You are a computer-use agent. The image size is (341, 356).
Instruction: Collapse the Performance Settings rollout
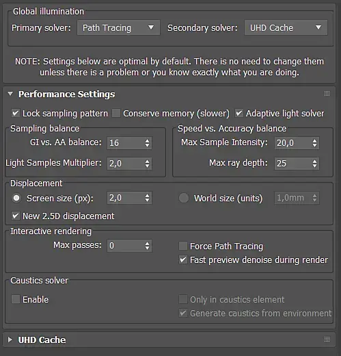pos(10,94)
